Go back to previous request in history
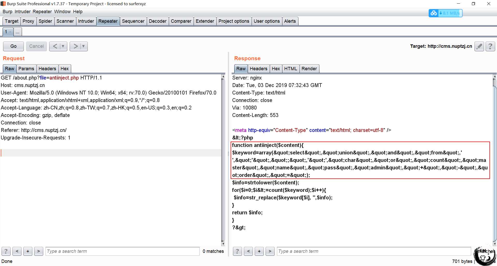Screen dimensions: 497x266 (x=55, y=46)
